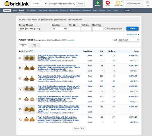Favorite the Atlantean Armor Elaborate torso

(x=20, y=89)
